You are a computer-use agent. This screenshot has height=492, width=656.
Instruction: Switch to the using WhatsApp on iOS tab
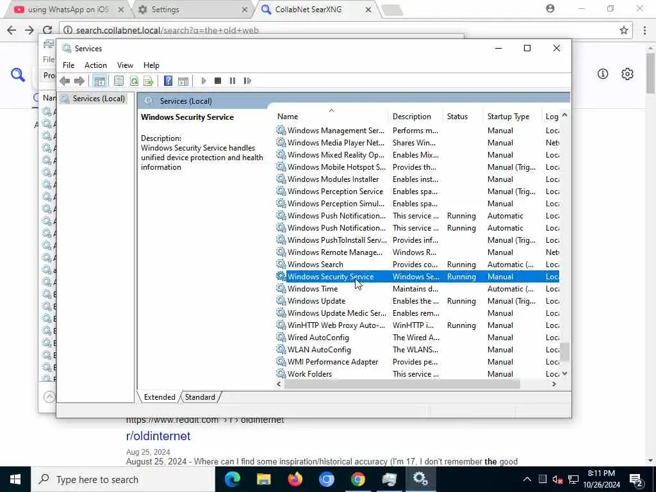tap(67, 9)
